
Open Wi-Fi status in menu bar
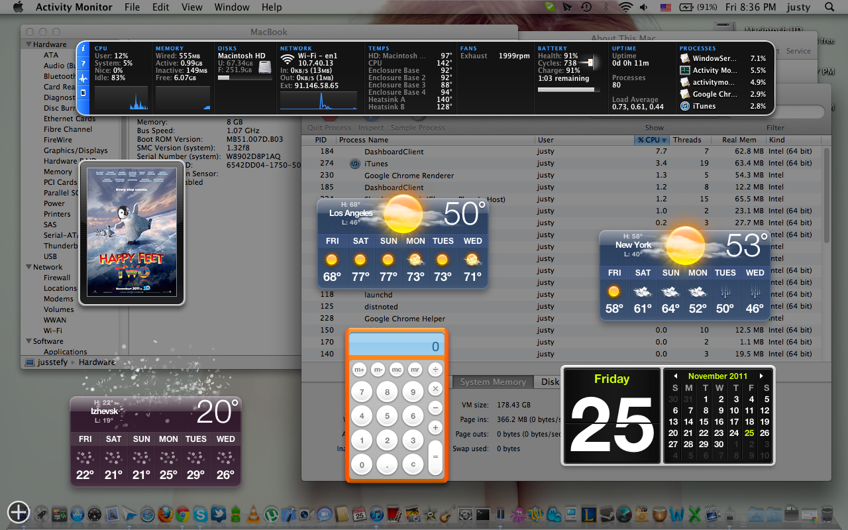[625, 7]
